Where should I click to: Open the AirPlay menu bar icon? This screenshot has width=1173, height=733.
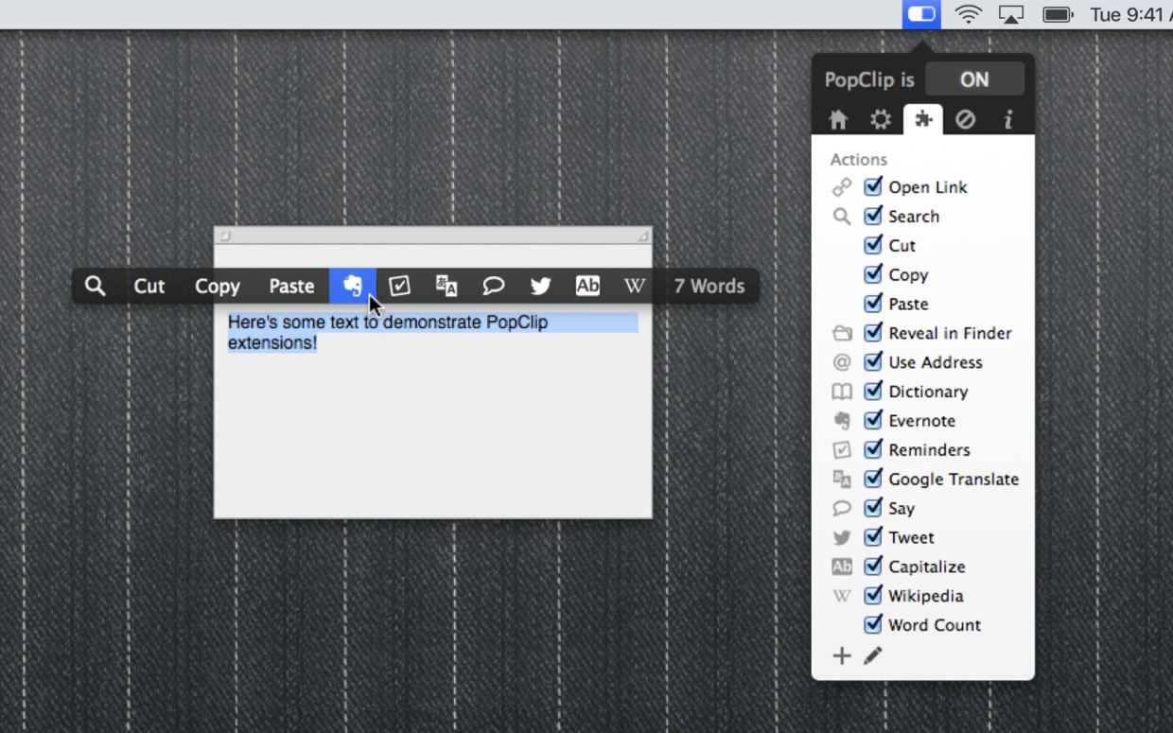(x=1011, y=14)
